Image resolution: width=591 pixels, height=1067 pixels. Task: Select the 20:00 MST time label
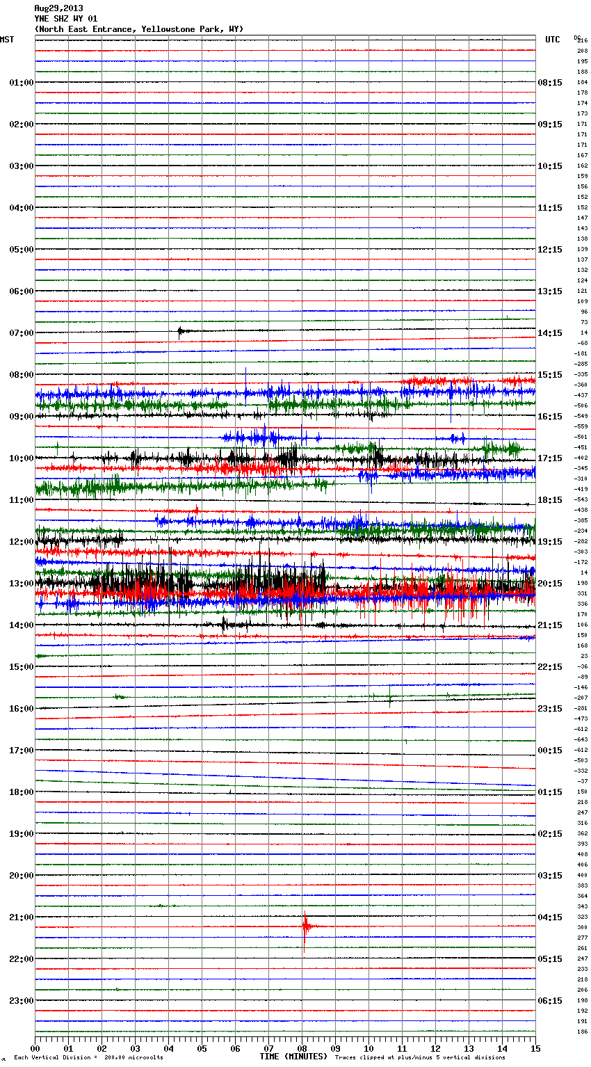click(22, 876)
